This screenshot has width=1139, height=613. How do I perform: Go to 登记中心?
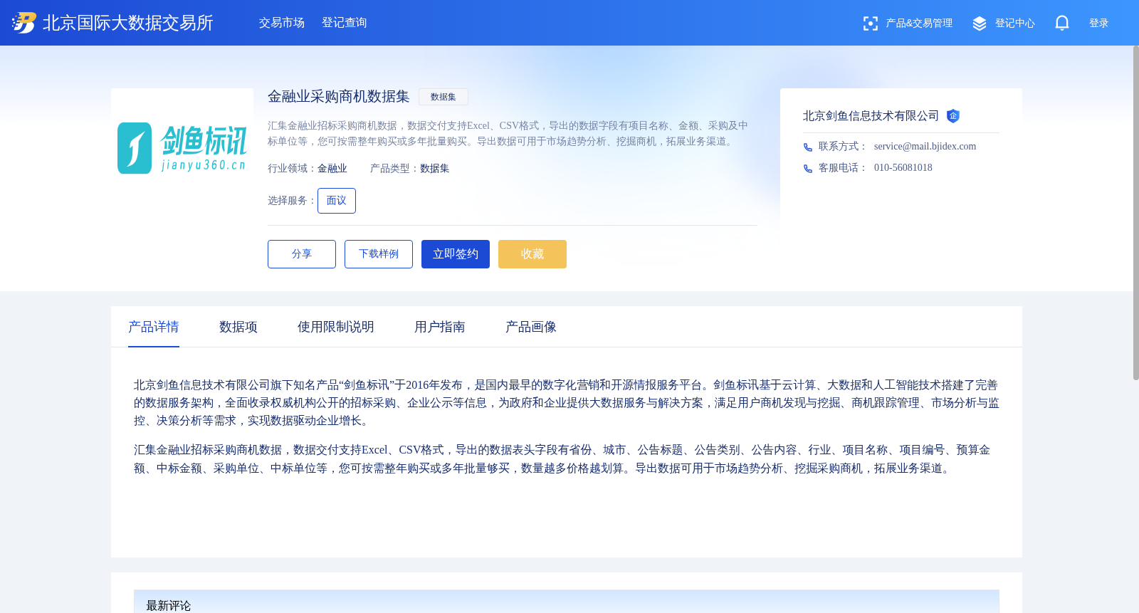1015,23
